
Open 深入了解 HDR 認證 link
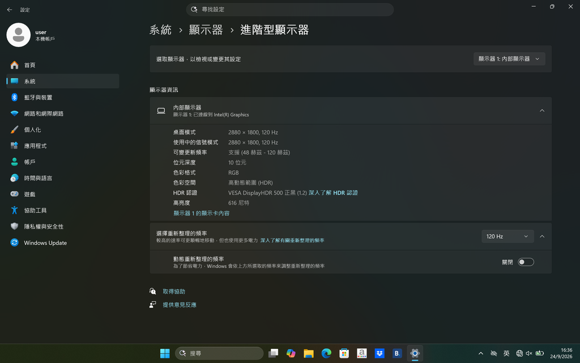coord(333,193)
